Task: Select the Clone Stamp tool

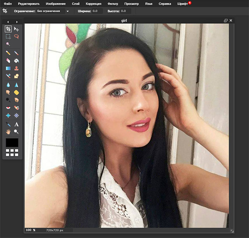Action: (17, 68)
